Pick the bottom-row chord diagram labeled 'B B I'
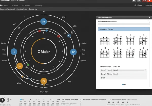Image resolution: width=152 pixels, height=106 pixels. pyautogui.click(x=105, y=52)
